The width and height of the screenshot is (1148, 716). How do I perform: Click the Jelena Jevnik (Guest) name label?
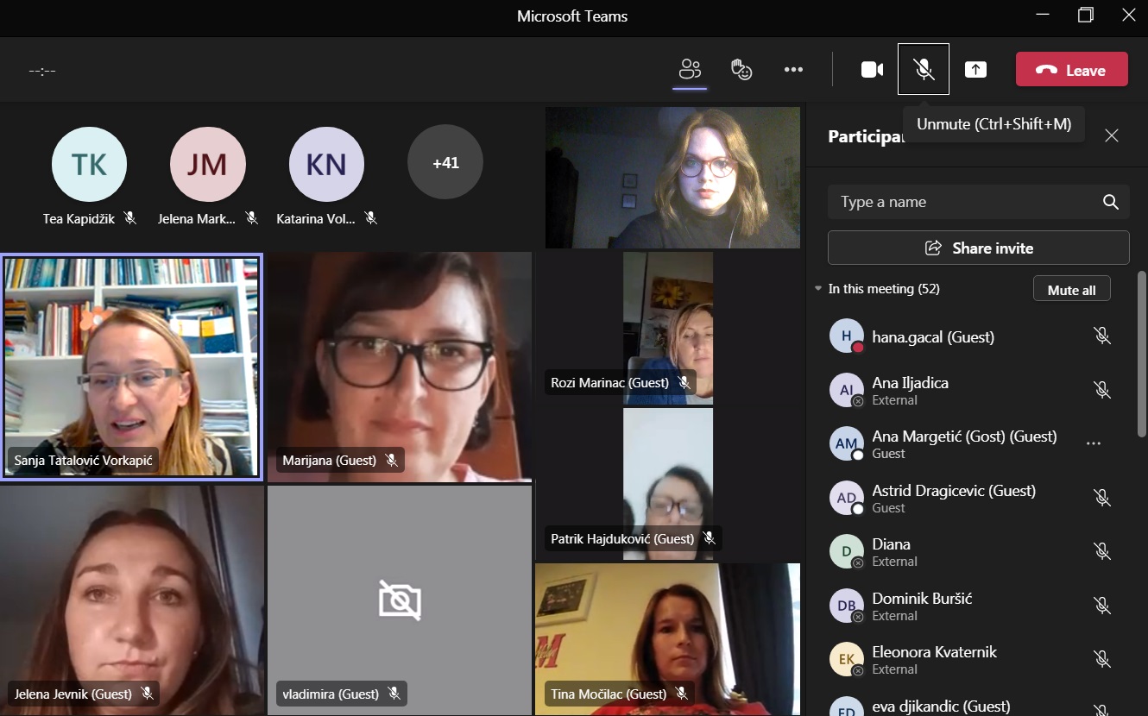73,694
